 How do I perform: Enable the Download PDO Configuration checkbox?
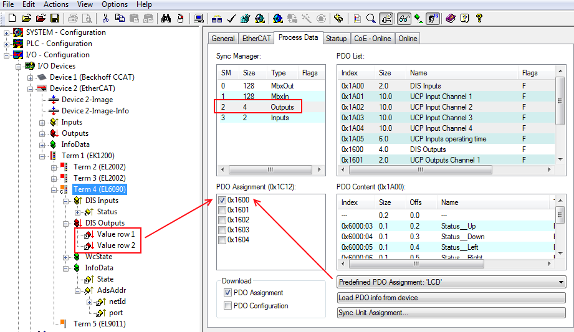(227, 306)
